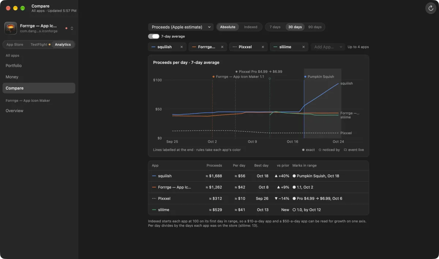Click the event live legend box
439x259 pixels.
click(x=345, y=150)
